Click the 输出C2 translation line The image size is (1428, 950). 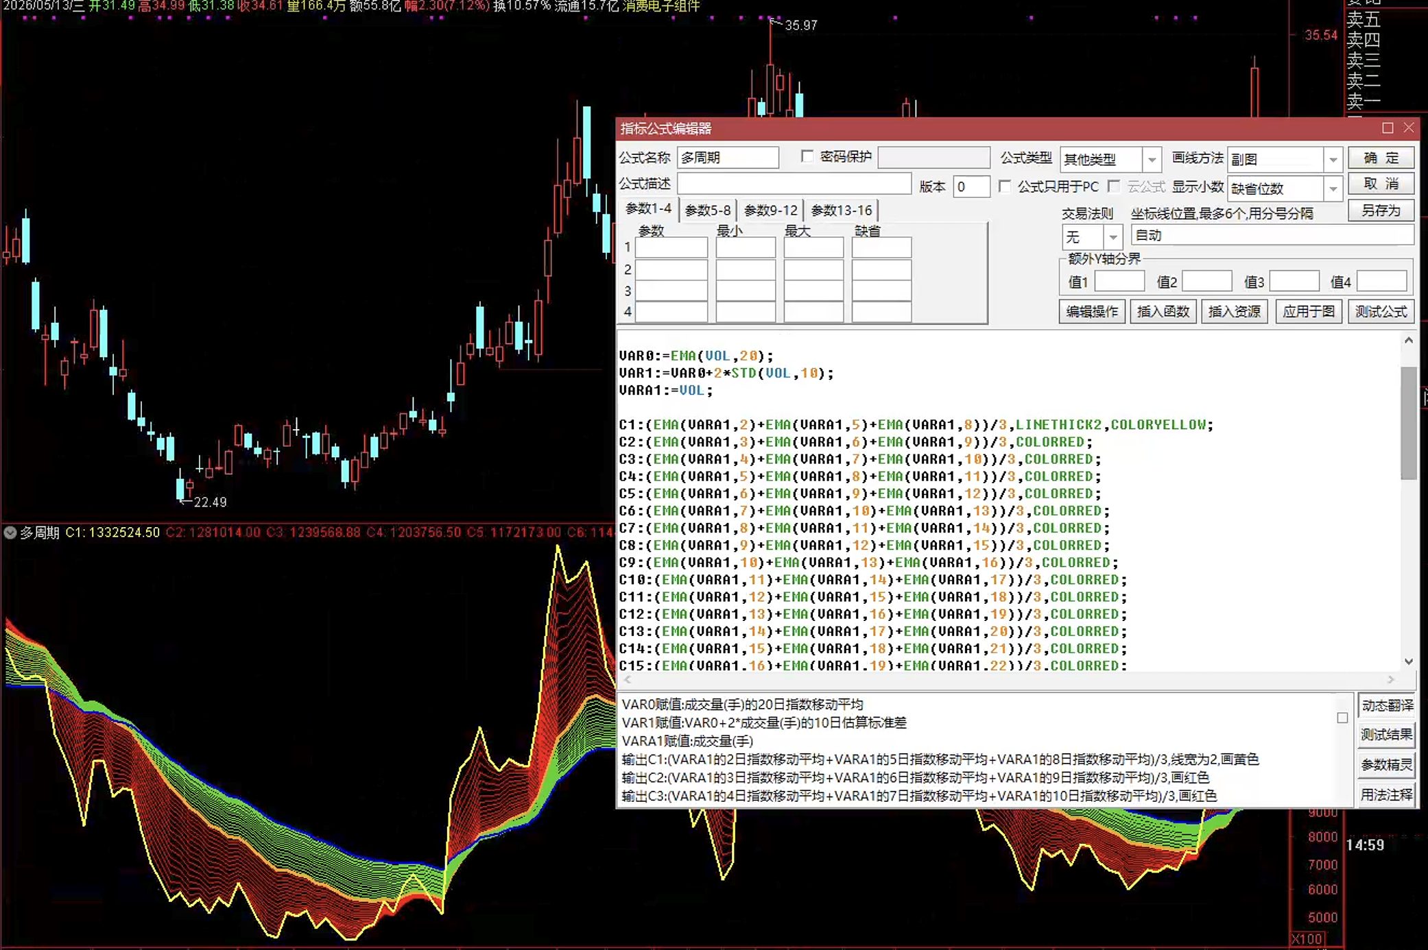[x=916, y=778]
